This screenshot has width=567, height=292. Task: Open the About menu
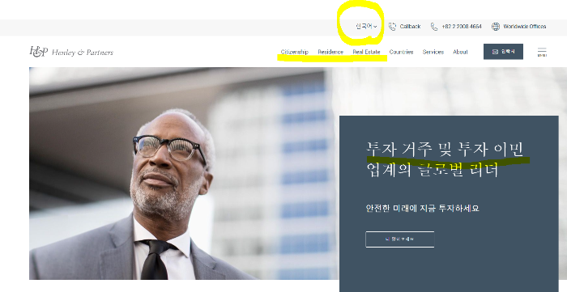click(460, 52)
